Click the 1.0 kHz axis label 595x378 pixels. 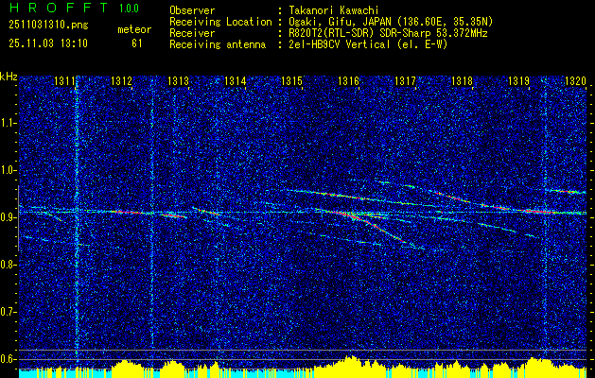point(9,171)
